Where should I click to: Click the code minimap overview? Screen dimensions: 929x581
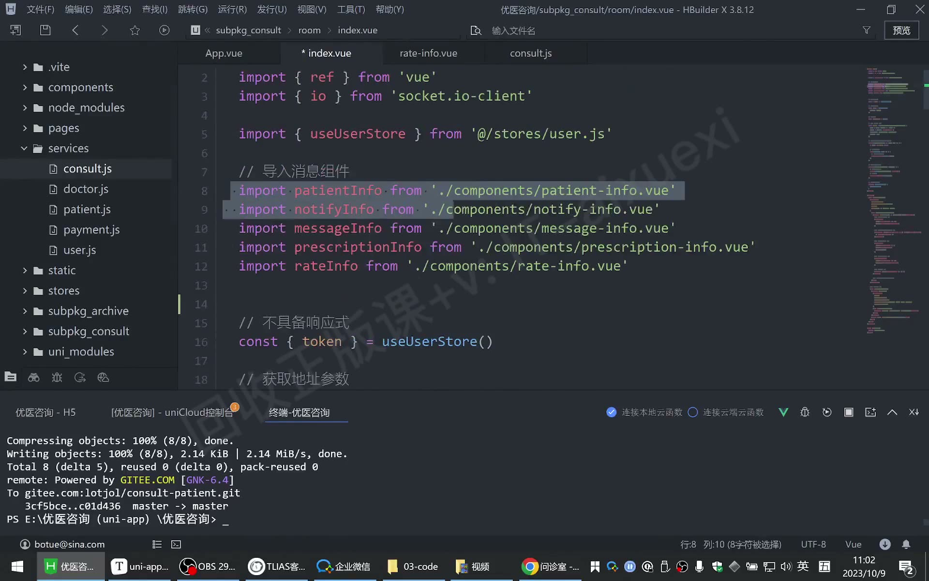click(x=893, y=201)
